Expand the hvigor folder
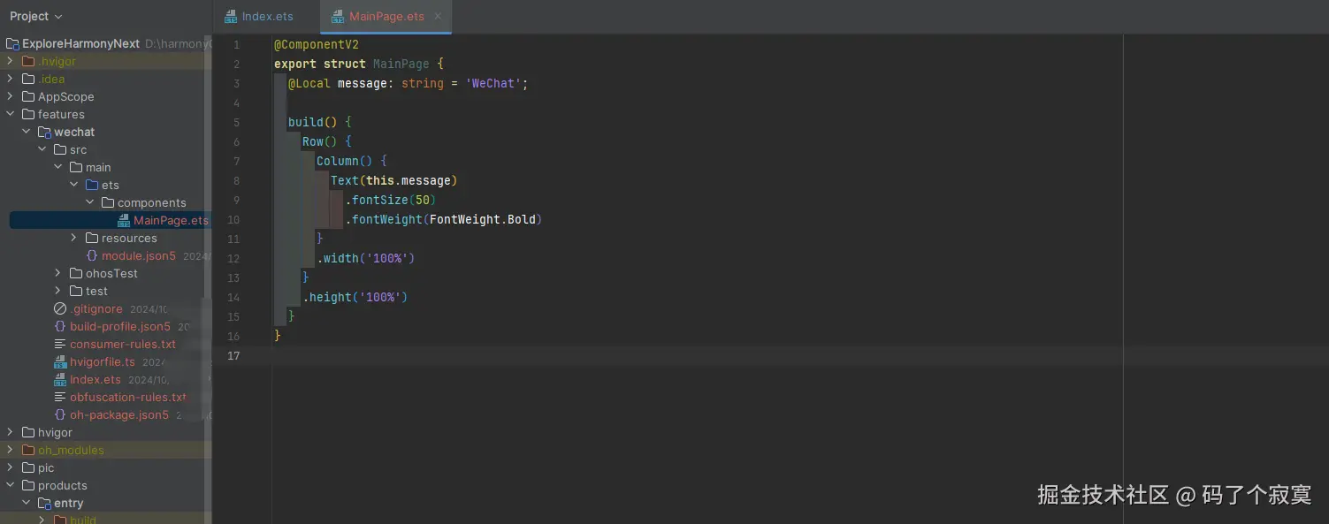The height and width of the screenshot is (524, 1329). coord(10,432)
